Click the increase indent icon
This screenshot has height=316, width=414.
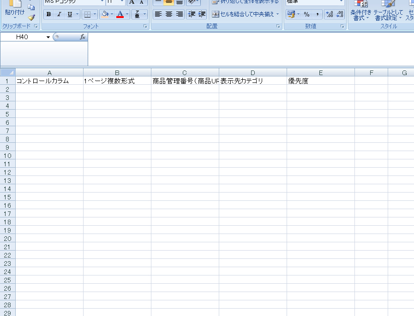[x=202, y=14]
